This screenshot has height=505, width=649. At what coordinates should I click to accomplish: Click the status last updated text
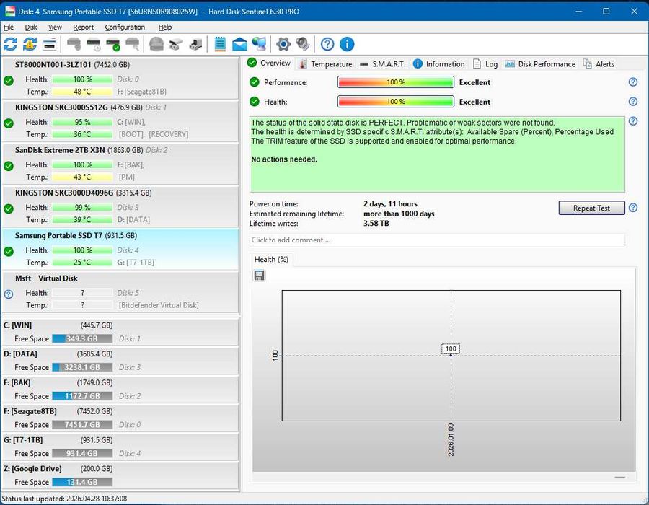tap(64, 499)
